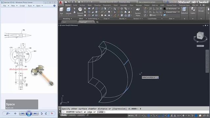210x118 pixels.
Task: Click the Move tool in Modify
Action: (122, 9)
